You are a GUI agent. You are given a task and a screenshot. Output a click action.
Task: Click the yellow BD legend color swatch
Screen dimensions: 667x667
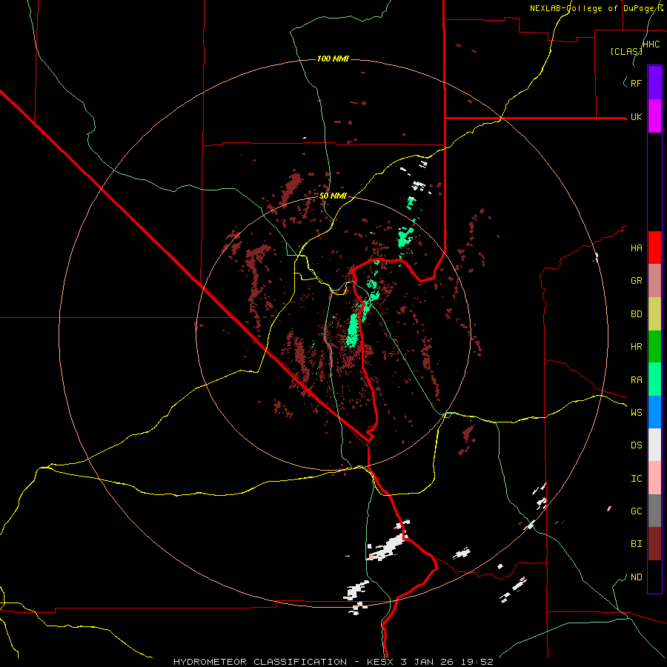click(654, 313)
